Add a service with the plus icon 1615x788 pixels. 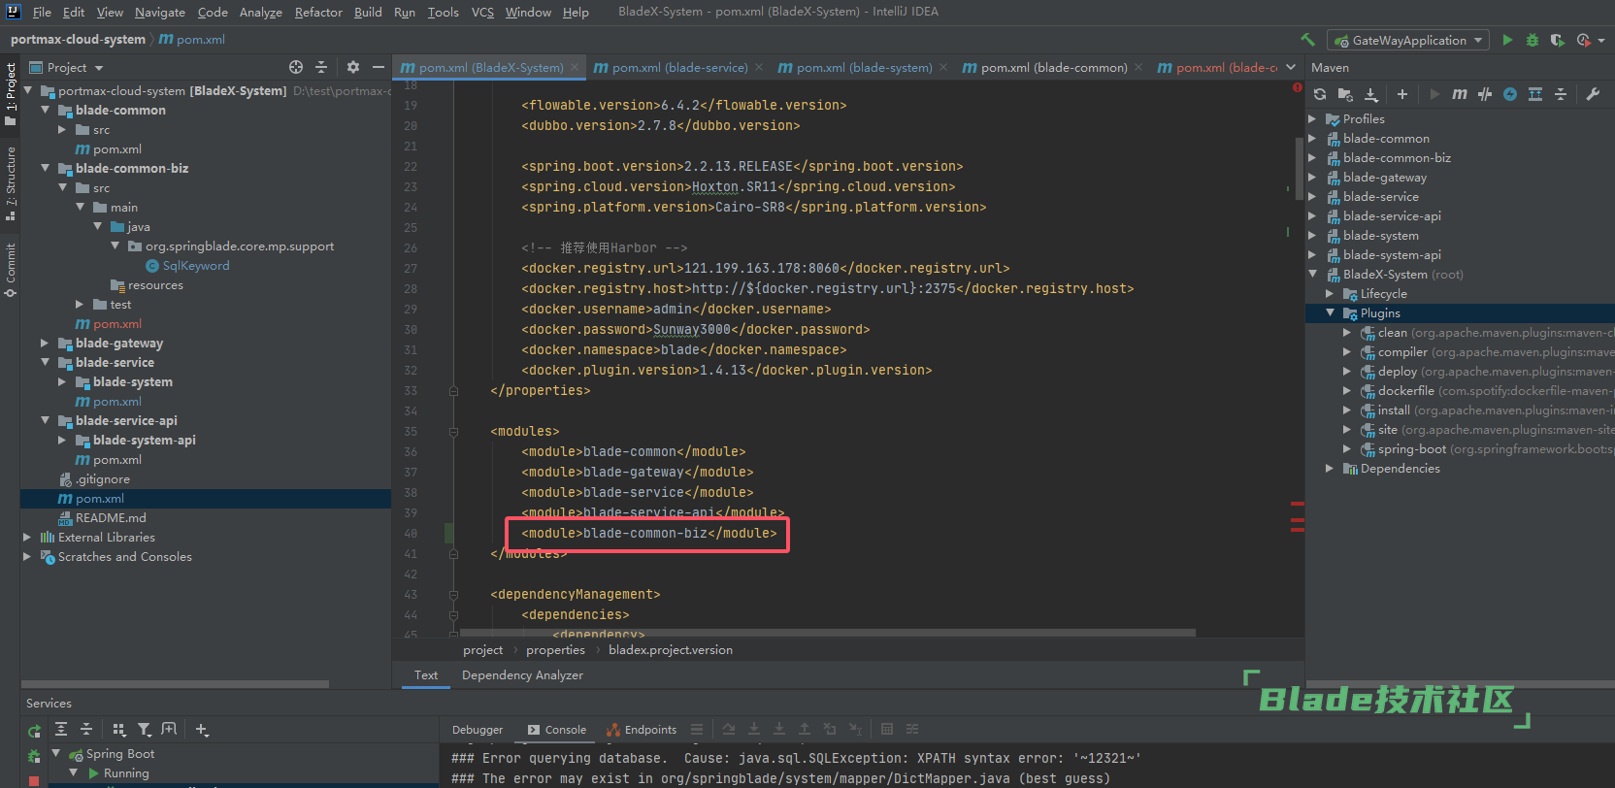202,729
